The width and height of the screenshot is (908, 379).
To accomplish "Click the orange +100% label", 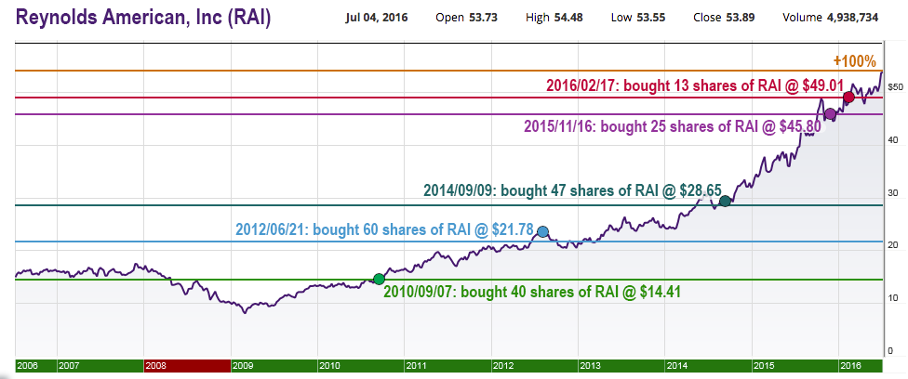I will tap(855, 60).
